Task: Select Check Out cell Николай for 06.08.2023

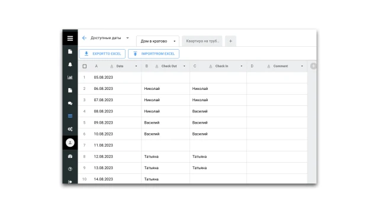Action: click(x=166, y=89)
